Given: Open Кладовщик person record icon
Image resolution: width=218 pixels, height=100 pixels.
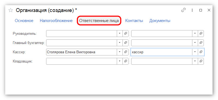Looking at the screenshot, I should point(126,61).
